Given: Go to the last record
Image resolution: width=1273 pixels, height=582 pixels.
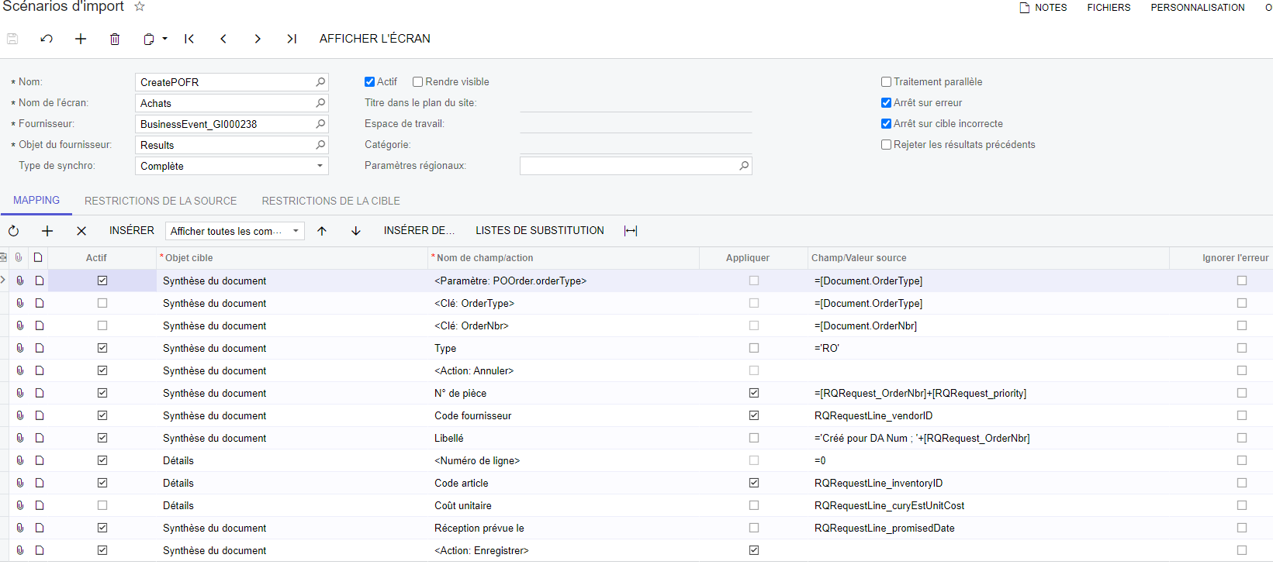Looking at the screenshot, I should pyautogui.click(x=292, y=39).
